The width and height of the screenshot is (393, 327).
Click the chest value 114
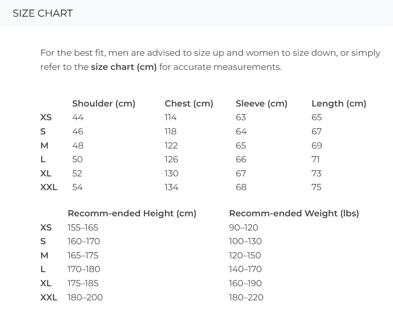click(170, 117)
